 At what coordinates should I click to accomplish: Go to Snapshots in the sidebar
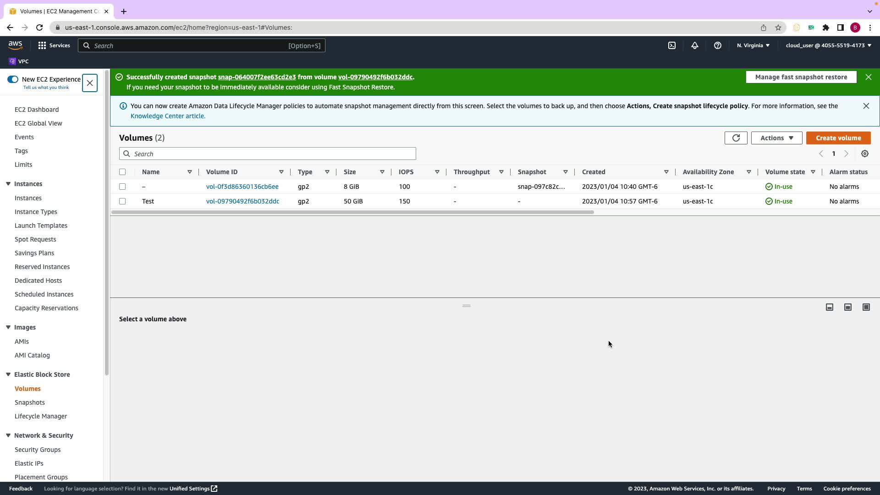coord(30,402)
